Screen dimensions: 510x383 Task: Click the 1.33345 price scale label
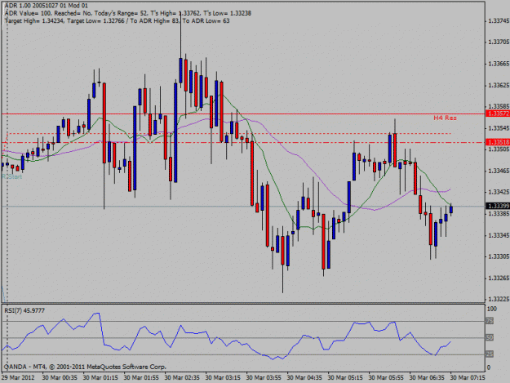click(x=499, y=235)
